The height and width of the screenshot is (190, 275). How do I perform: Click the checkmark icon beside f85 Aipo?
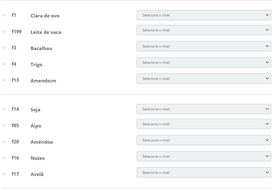pos(4,126)
